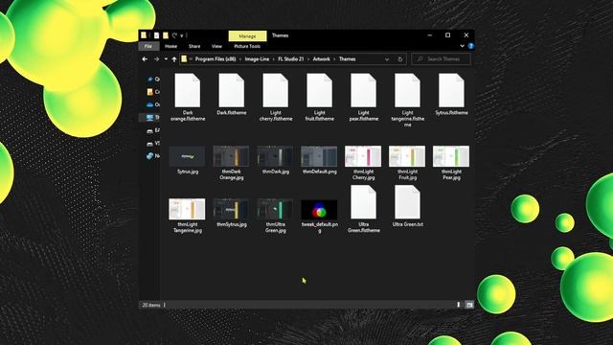
Task: Select the Light pear.flstheme file icon
Action: pos(363,90)
